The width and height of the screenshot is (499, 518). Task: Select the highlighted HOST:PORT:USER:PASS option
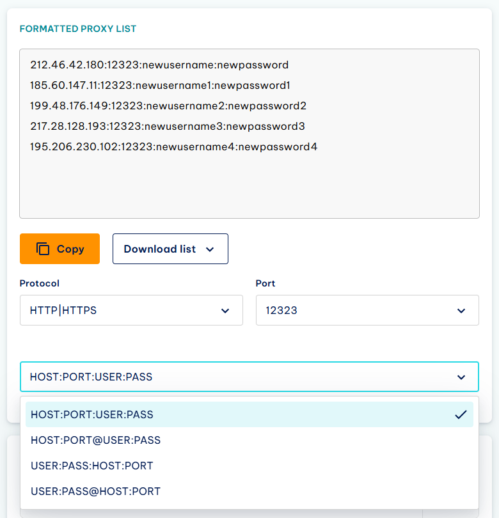249,414
